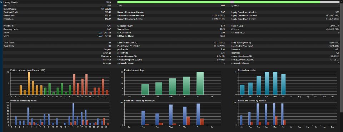Click the Equity Drawdown Absolute label
The width and height of the screenshot is (343, 132).
[244, 12]
